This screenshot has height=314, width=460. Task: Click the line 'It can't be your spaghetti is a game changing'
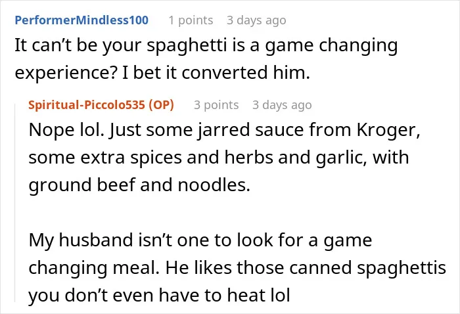pyautogui.click(x=206, y=46)
